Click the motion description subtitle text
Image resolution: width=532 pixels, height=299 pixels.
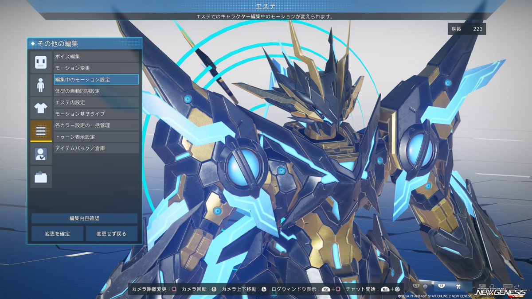(265, 16)
